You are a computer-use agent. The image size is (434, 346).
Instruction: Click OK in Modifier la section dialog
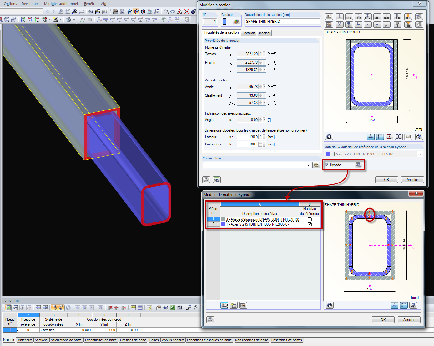point(386,179)
